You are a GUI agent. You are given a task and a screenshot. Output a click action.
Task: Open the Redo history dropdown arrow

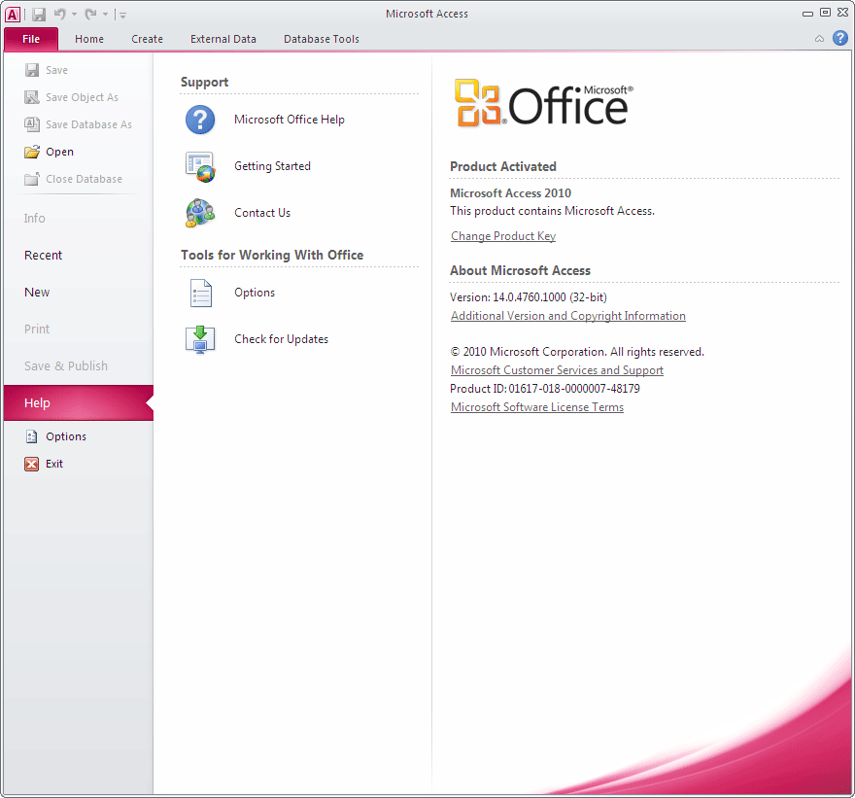[x=105, y=15]
